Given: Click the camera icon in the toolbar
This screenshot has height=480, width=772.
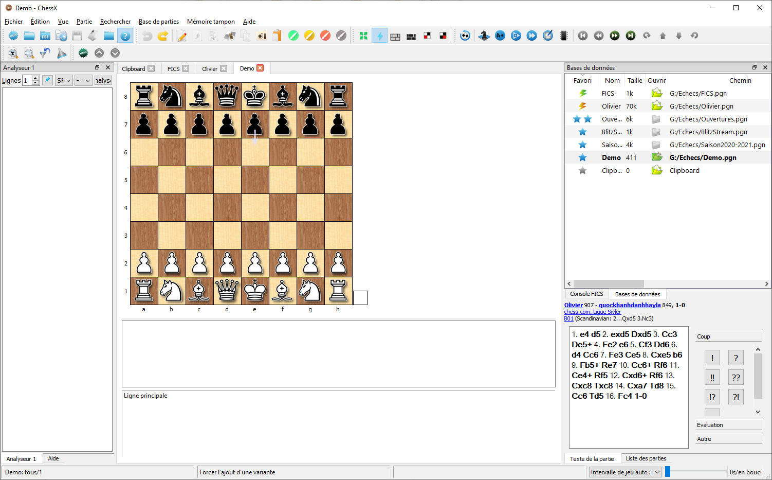Looking at the screenshot, I should click(x=262, y=35).
